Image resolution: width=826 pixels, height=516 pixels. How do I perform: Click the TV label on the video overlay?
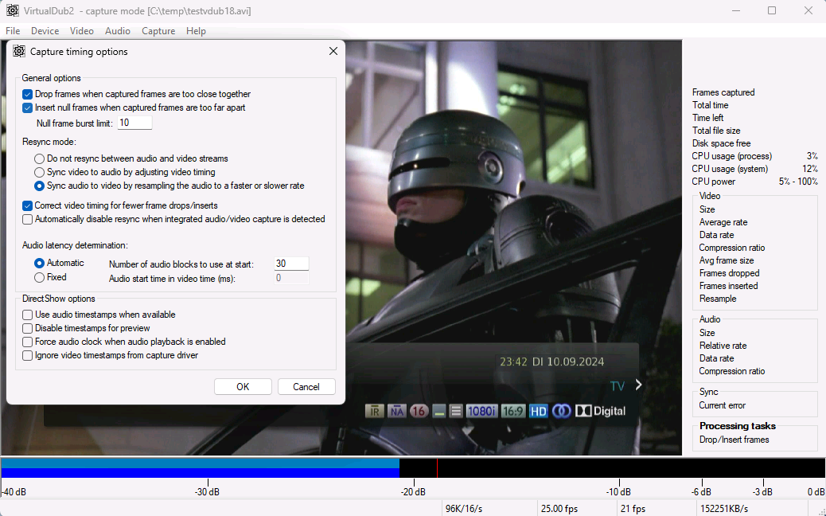pyautogui.click(x=618, y=386)
